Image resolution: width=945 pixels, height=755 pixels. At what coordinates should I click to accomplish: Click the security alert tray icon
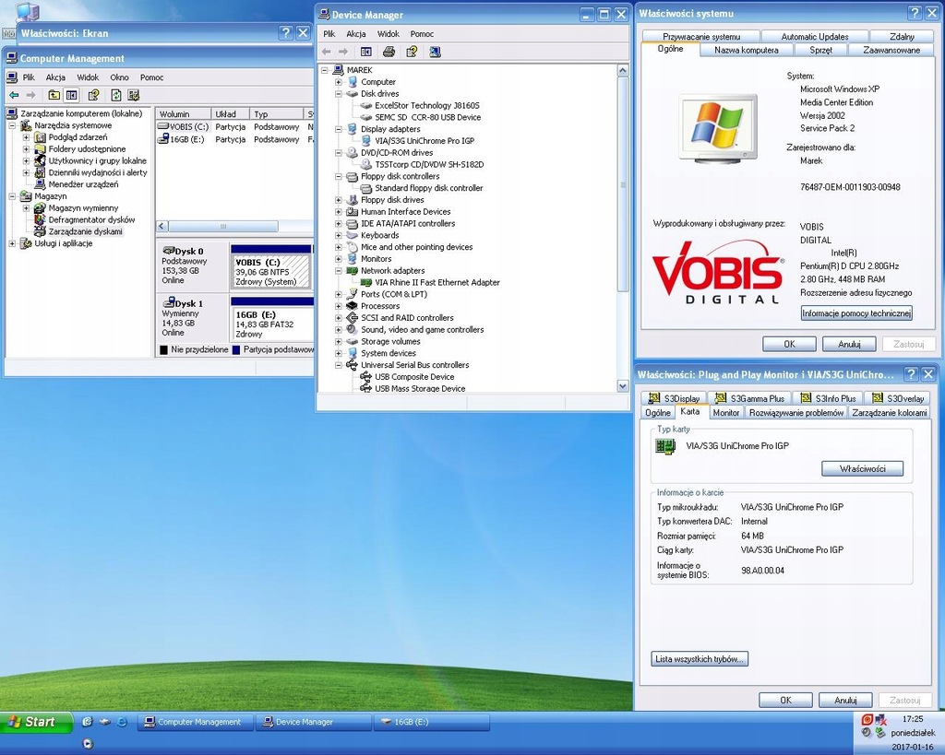[867, 719]
